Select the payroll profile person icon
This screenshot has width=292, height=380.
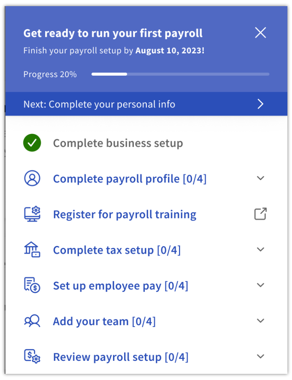click(x=32, y=178)
